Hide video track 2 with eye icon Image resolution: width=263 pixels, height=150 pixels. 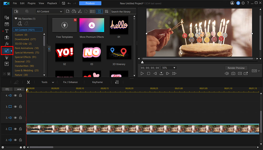tap(15, 129)
